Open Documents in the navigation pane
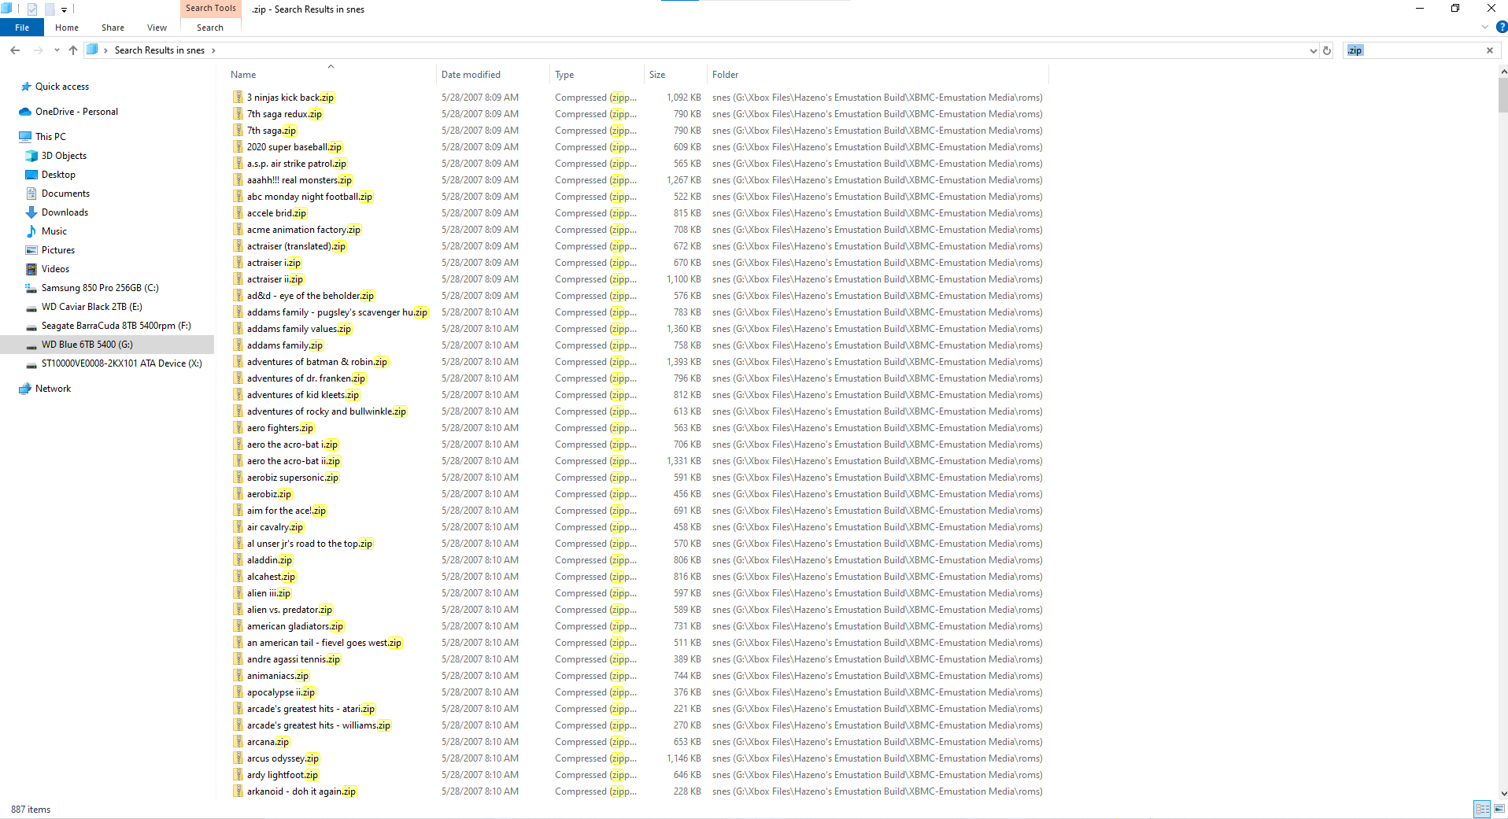 [65, 194]
